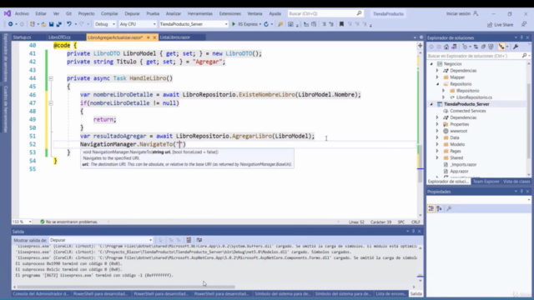Click the Solution Explorer properties wrench icon
Image resolution: width=534 pixels, height=300 pixels.
(x=516, y=47)
